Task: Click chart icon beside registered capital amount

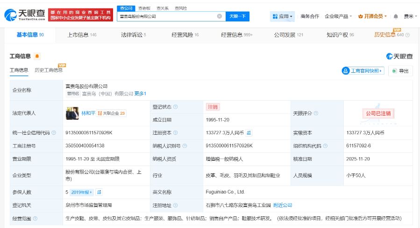Action: click(x=249, y=132)
